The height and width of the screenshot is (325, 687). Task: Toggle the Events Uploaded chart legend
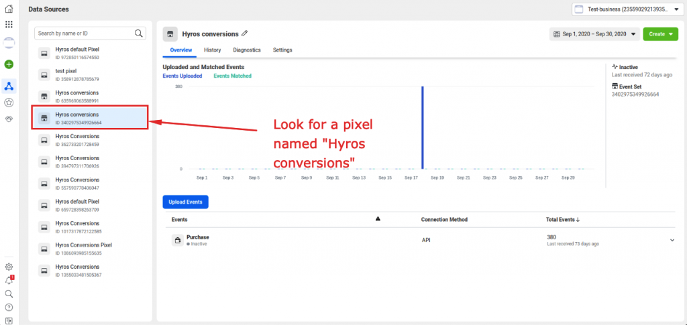click(x=182, y=76)
